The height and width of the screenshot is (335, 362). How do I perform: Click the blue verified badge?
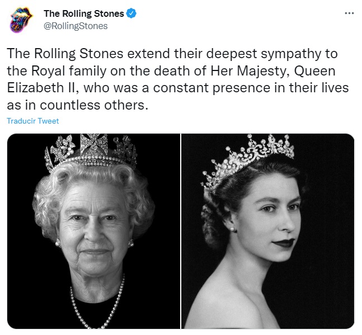[131, 14]
